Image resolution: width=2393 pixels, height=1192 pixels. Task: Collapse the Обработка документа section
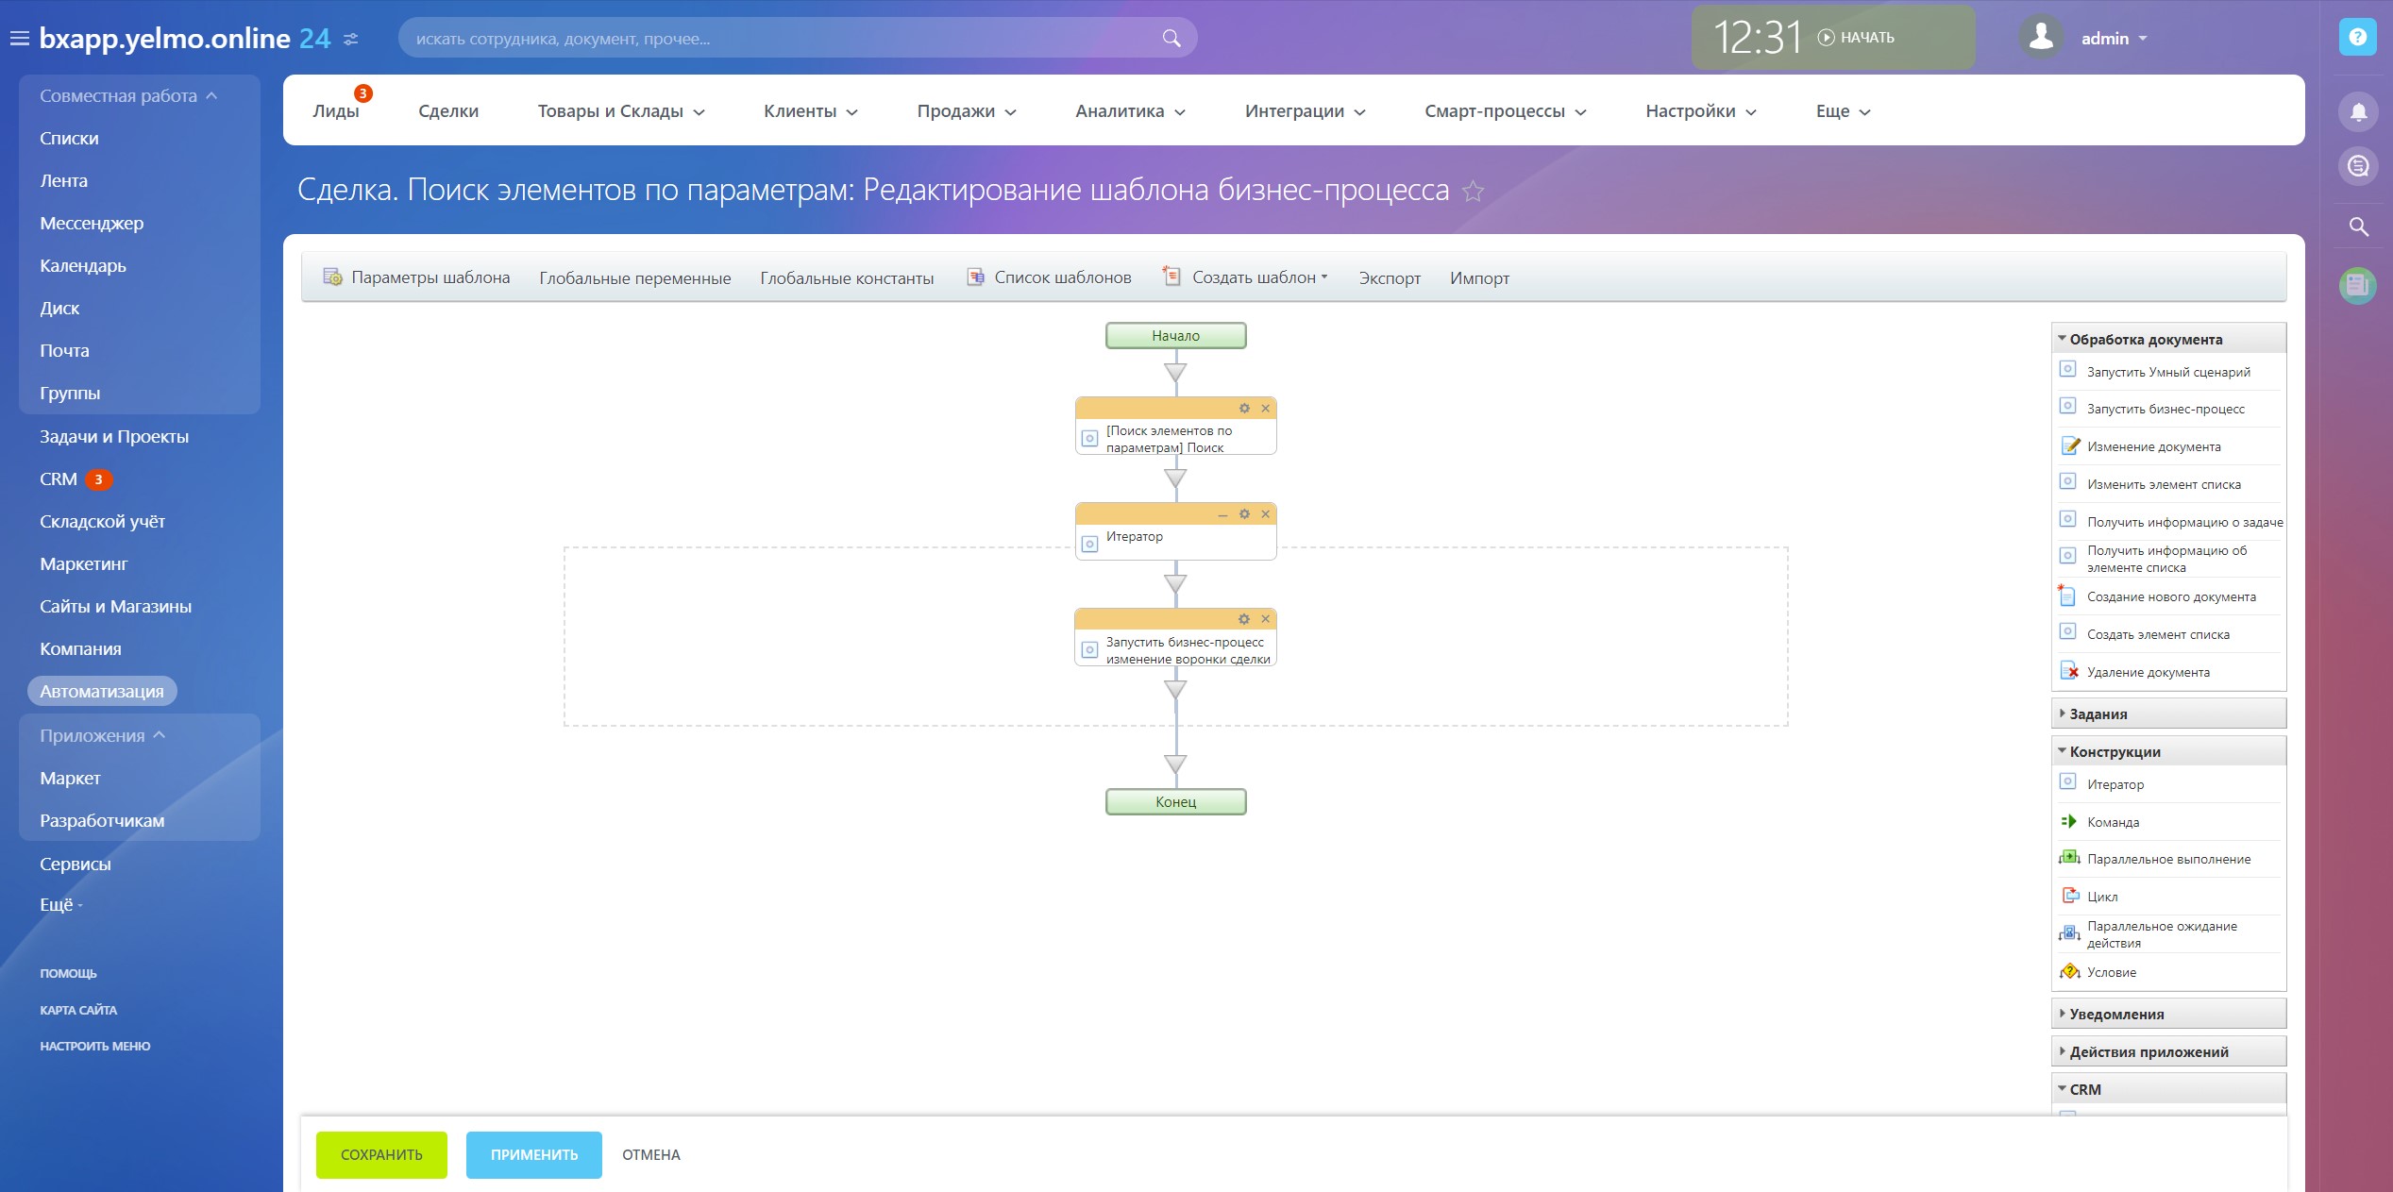click(2145, 340)
